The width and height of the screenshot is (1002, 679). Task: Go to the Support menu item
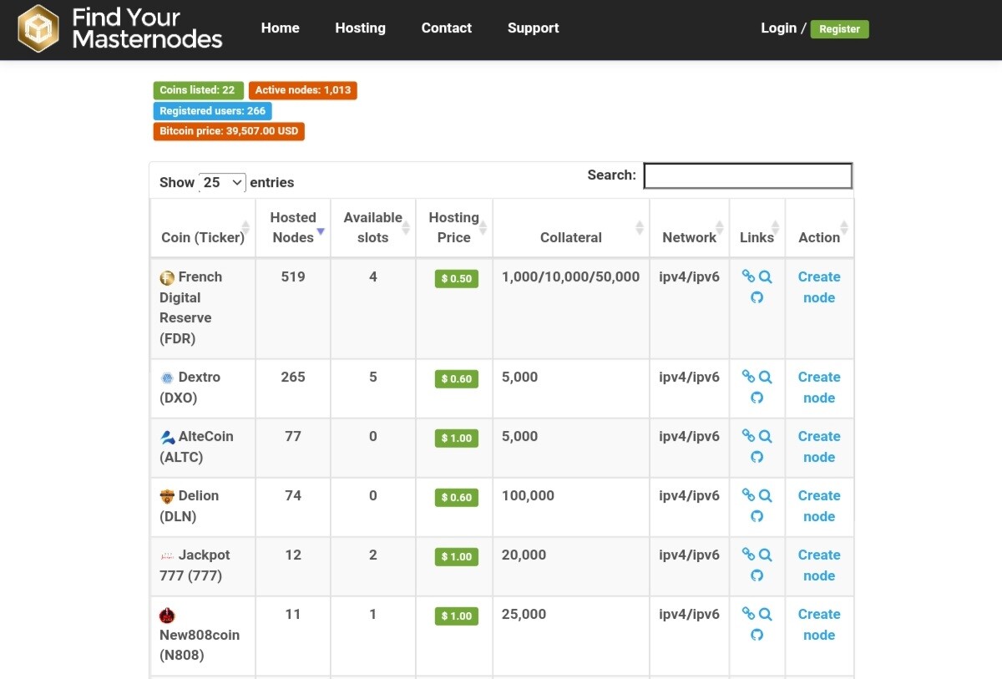pos(533,28)
